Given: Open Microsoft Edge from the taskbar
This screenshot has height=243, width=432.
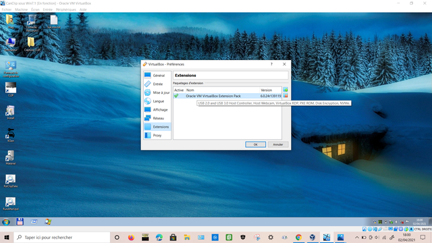Looking at the screenshot, I should (159, 237).
